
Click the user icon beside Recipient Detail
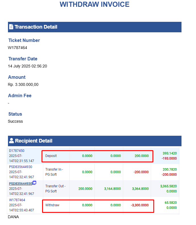coord(11,141)
